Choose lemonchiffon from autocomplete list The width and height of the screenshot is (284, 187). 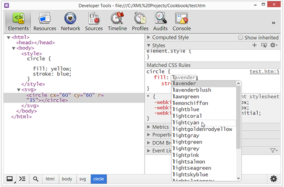tap(204, 103)
